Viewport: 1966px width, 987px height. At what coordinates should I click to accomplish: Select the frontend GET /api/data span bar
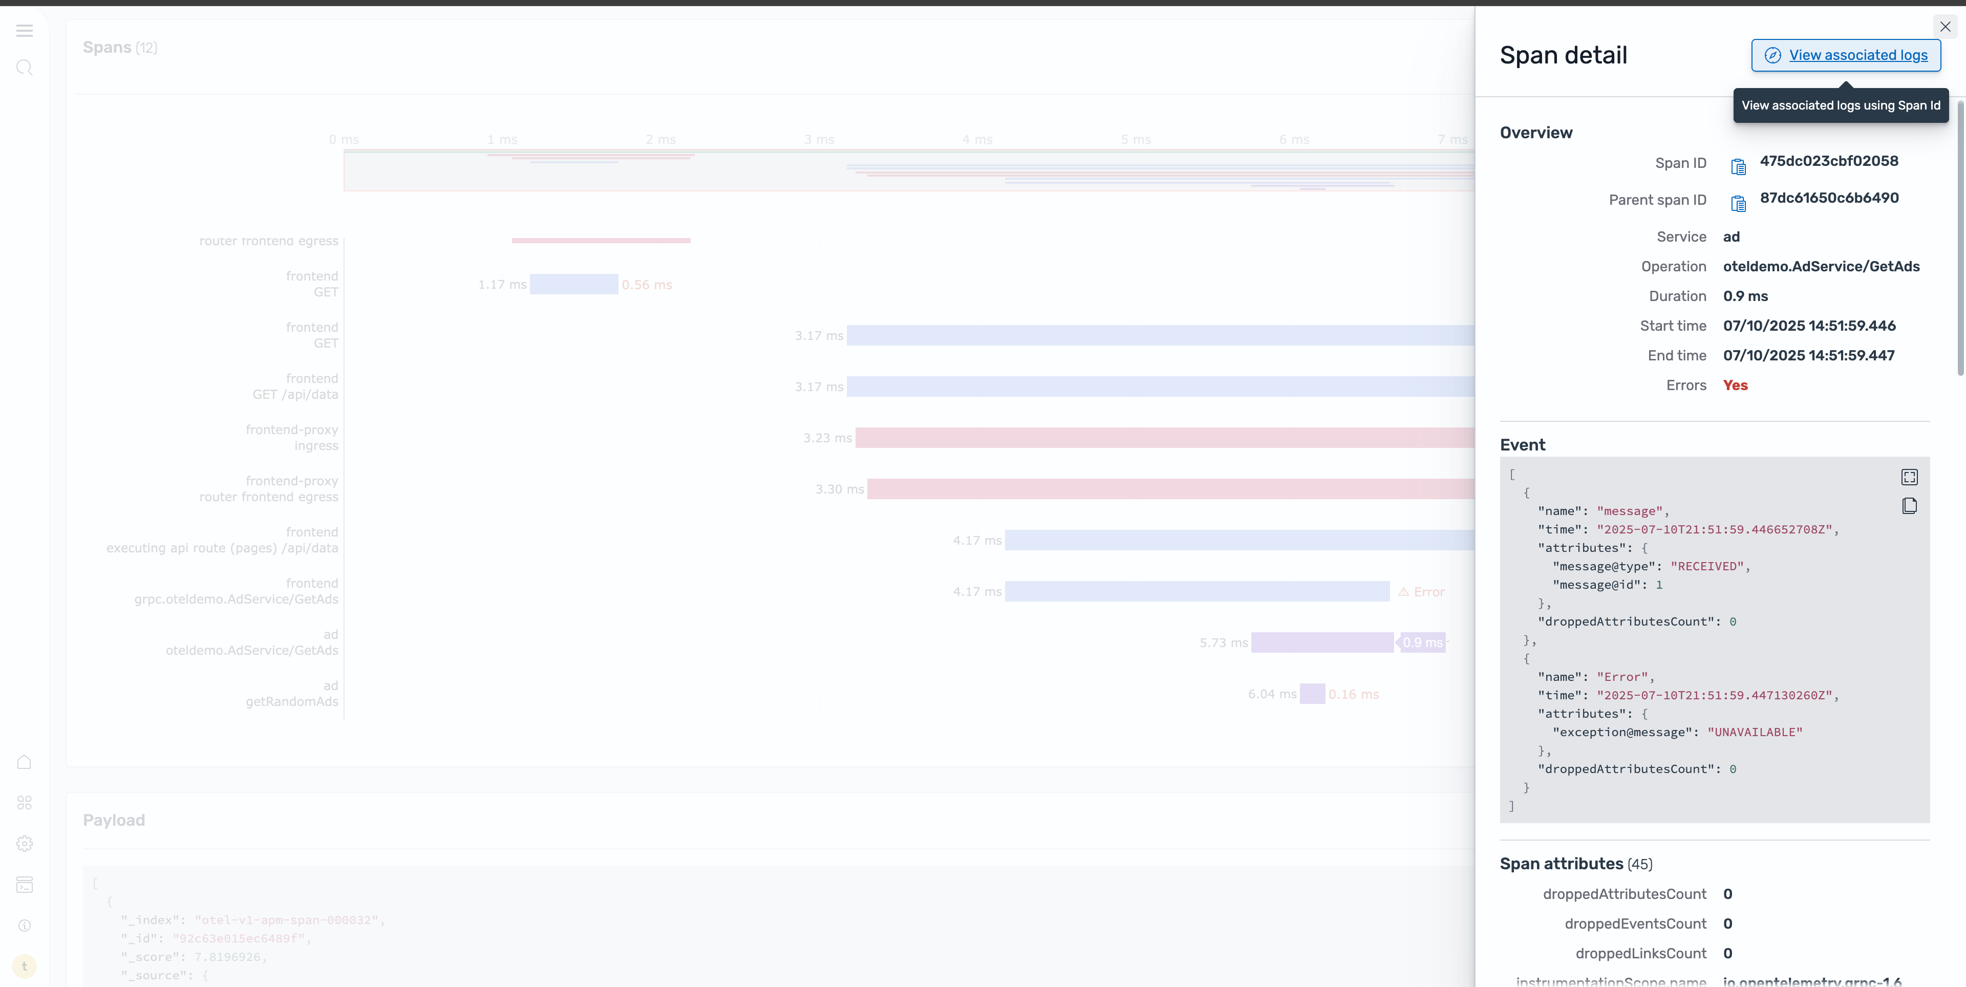(1160, 386)
